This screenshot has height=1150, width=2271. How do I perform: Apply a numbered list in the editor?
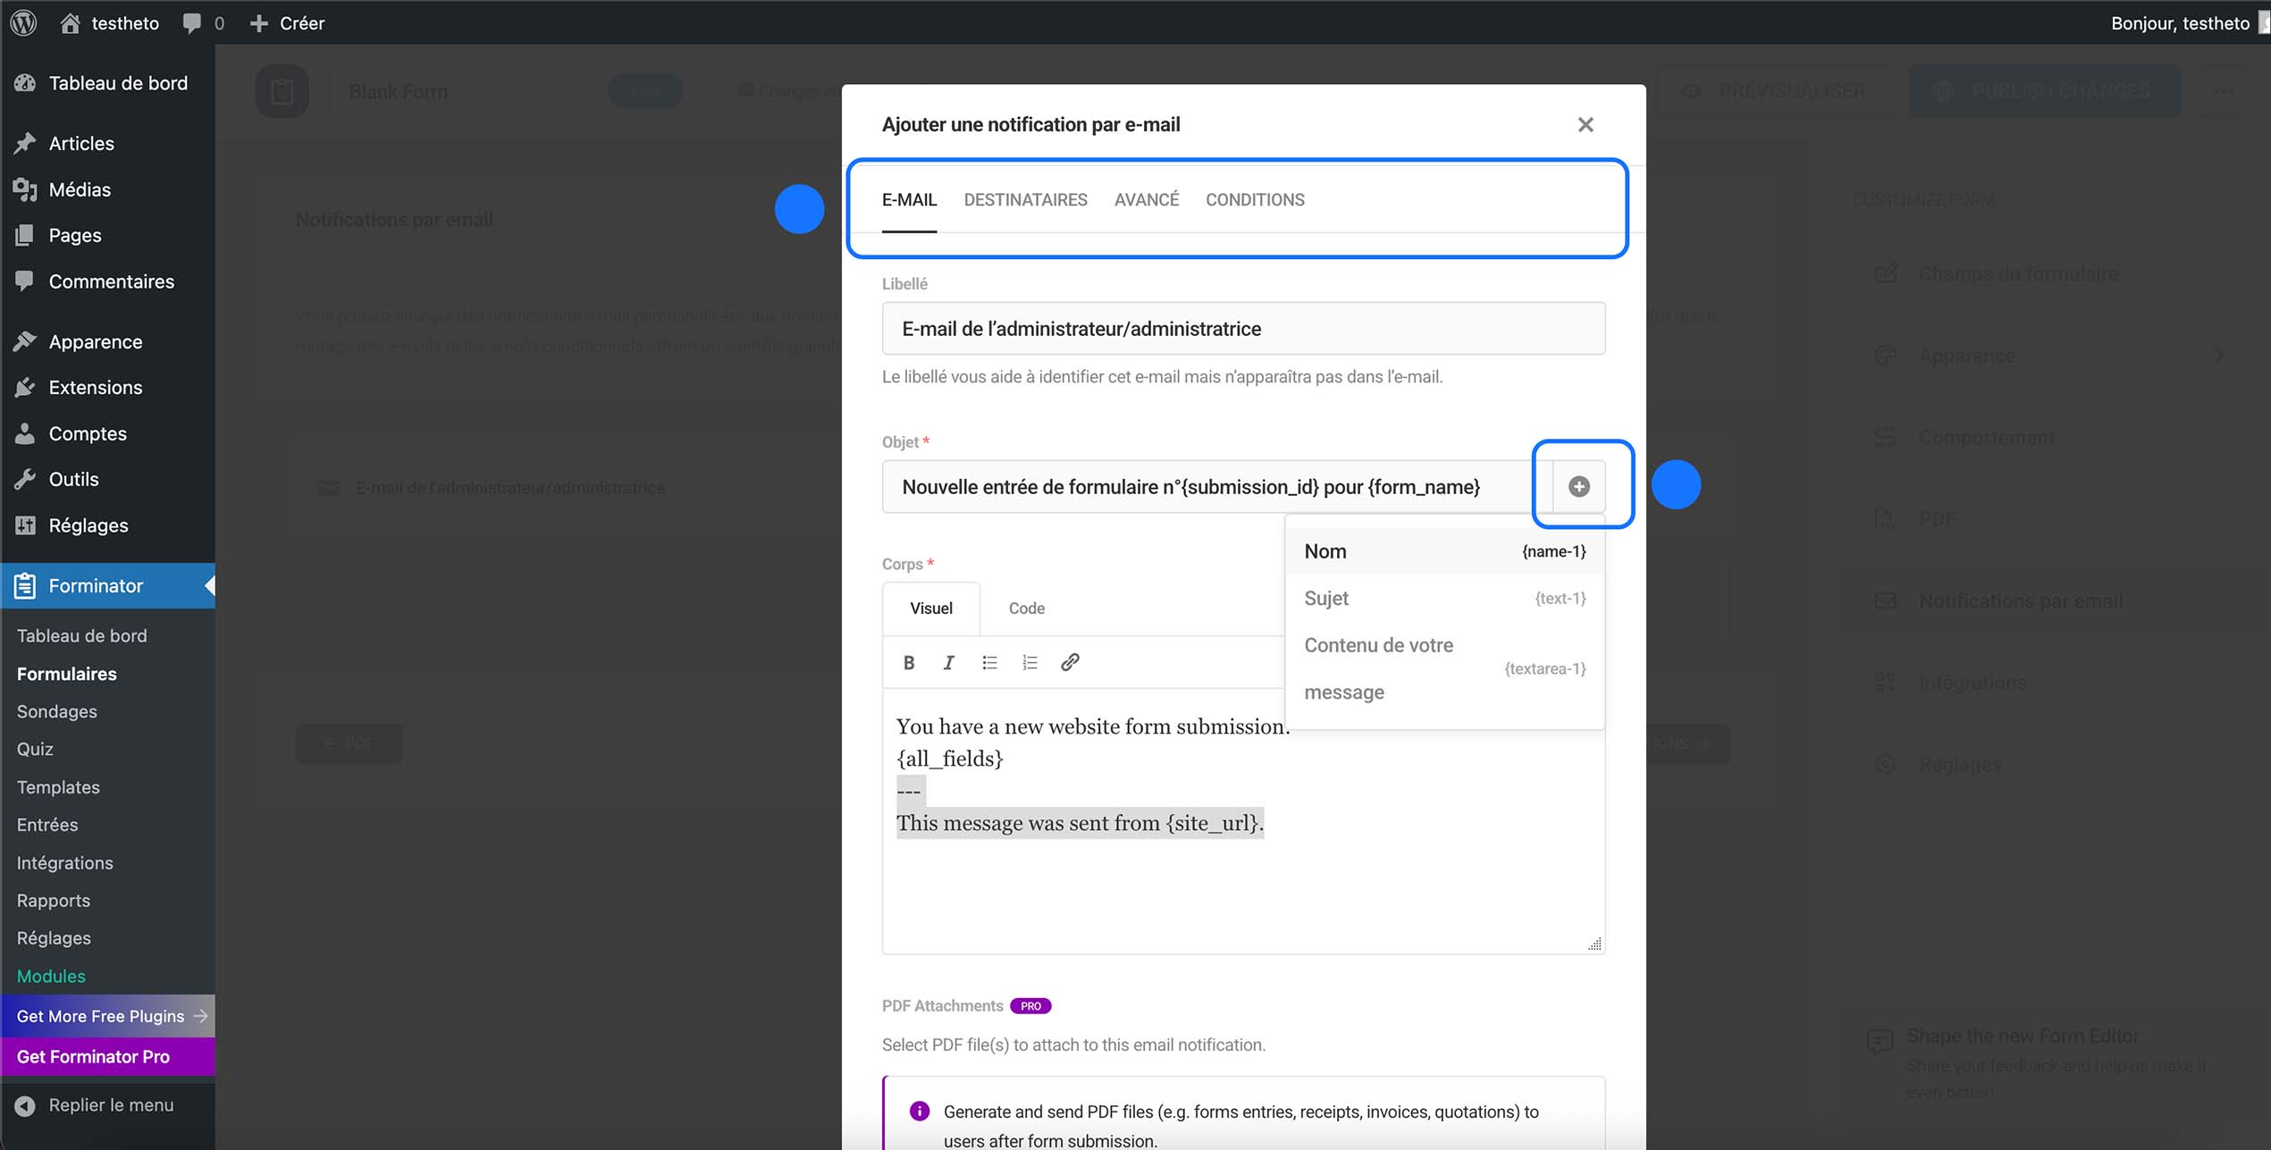(1030, 662)
